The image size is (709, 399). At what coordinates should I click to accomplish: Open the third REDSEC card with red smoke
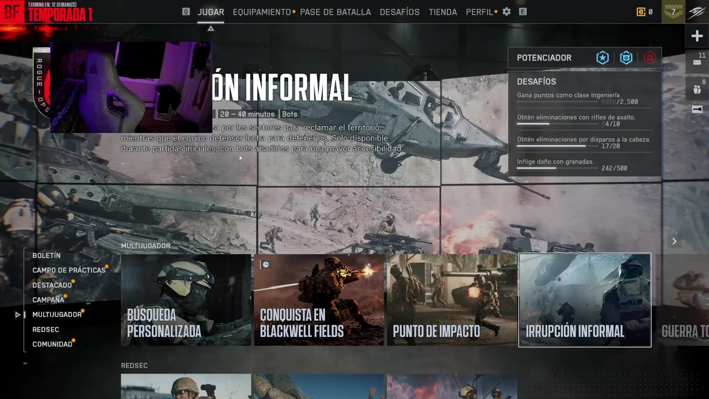452,386
